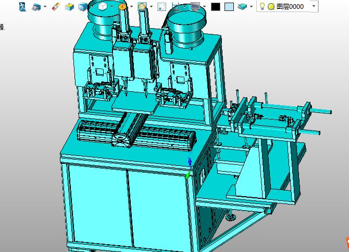Click the teal layer stack icon
Viewport: 349px width, 252px height.
242,7
